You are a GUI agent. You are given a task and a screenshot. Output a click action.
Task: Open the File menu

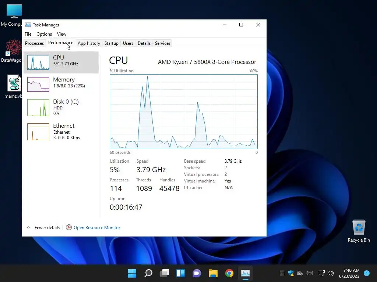[x=28, y=34]
